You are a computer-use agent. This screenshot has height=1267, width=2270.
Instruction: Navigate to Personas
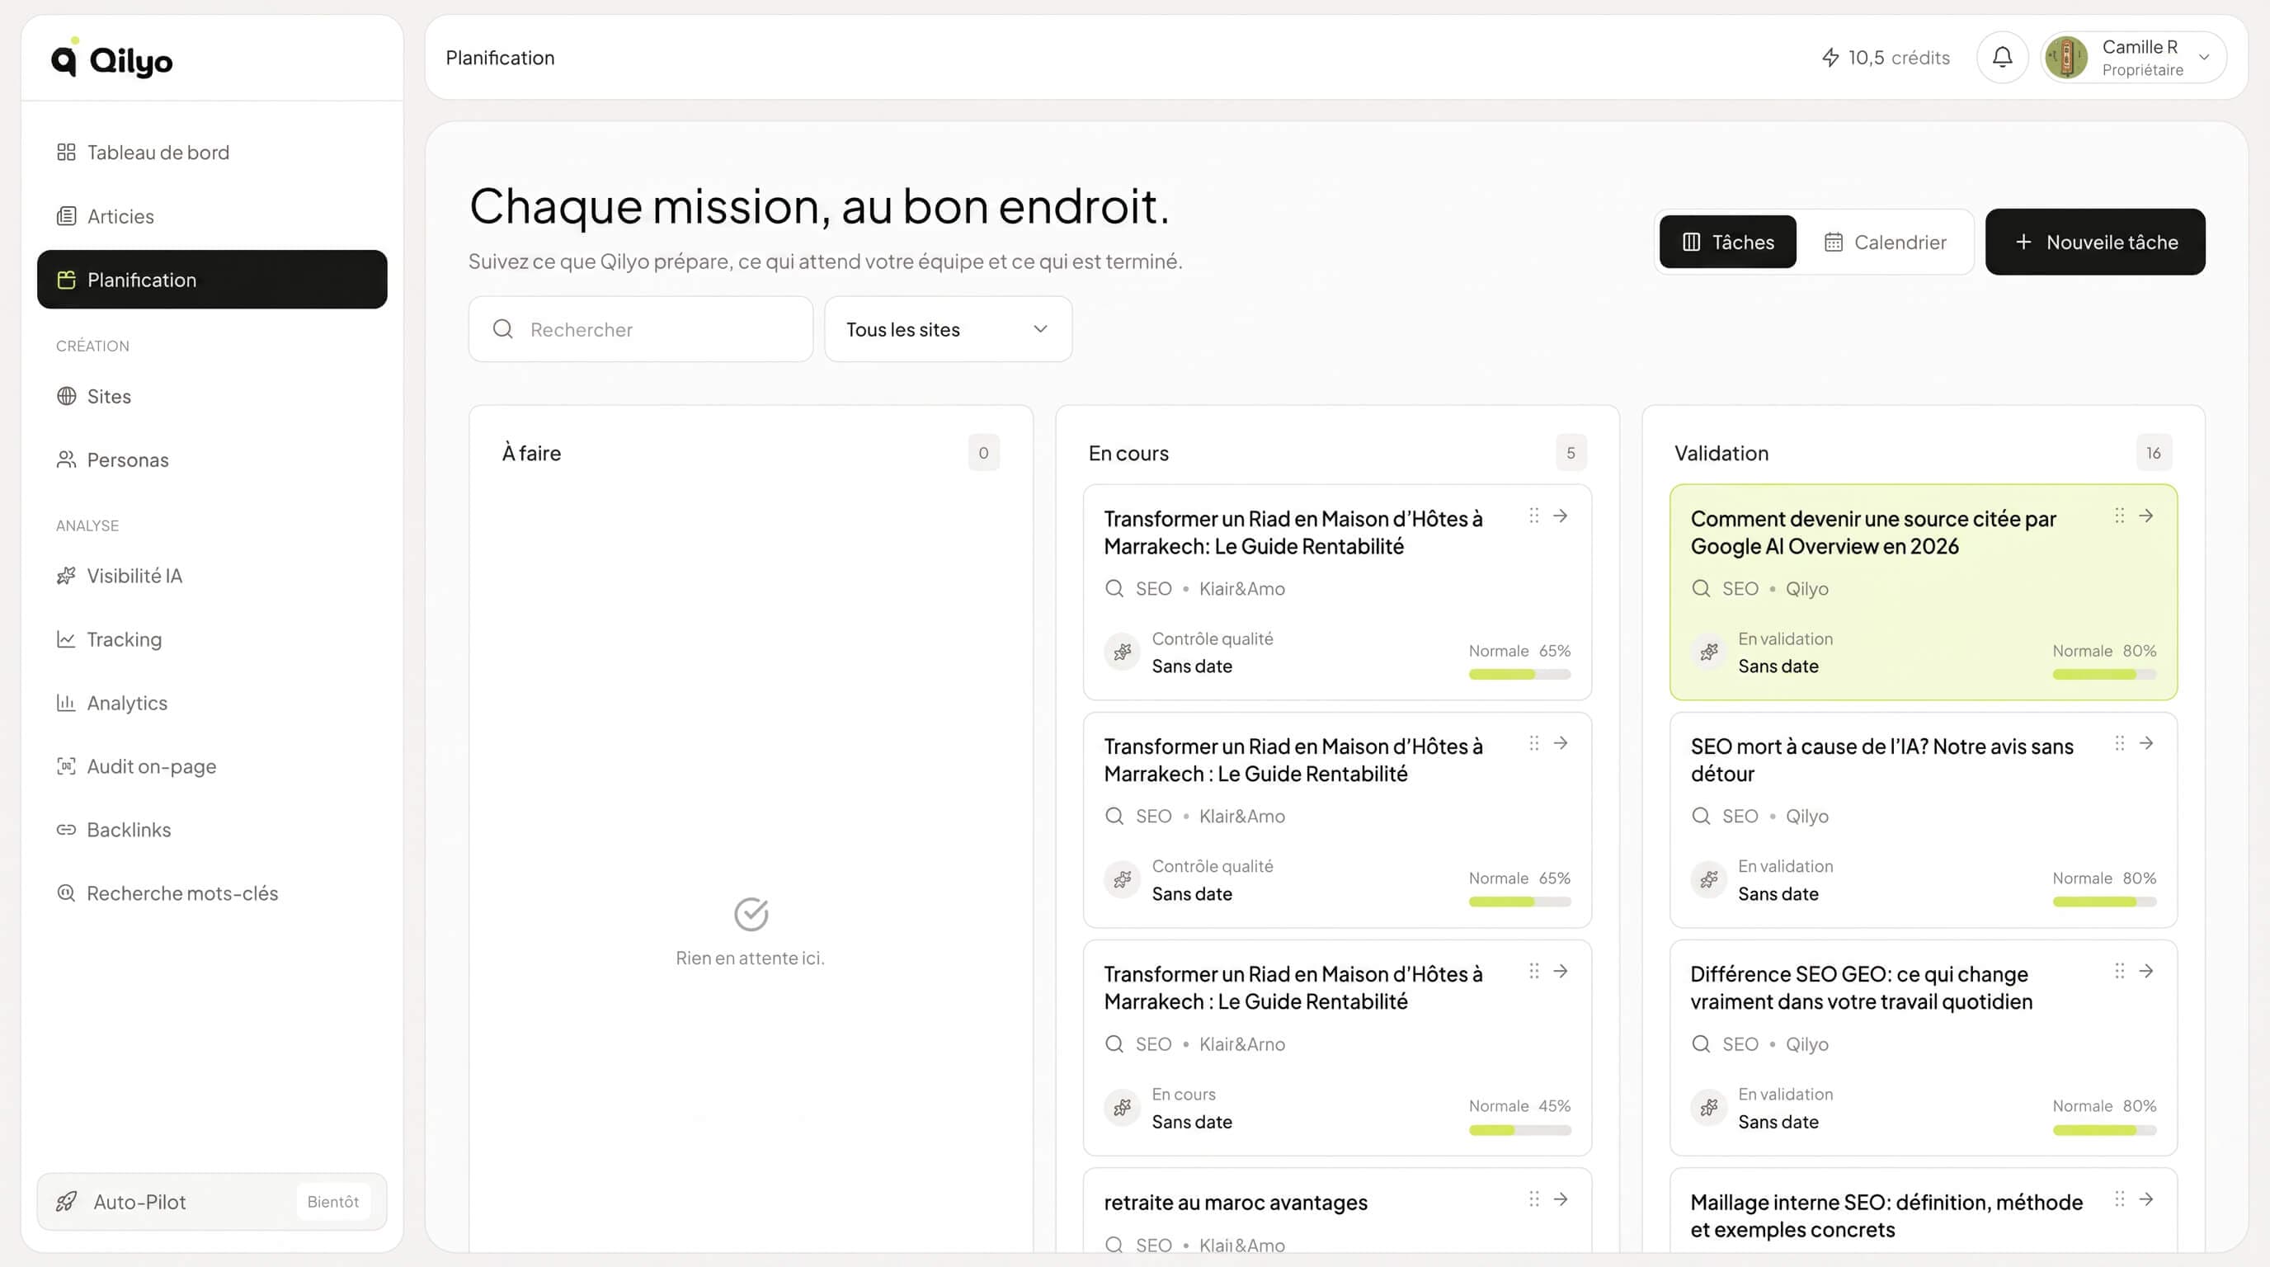point(212,460)
